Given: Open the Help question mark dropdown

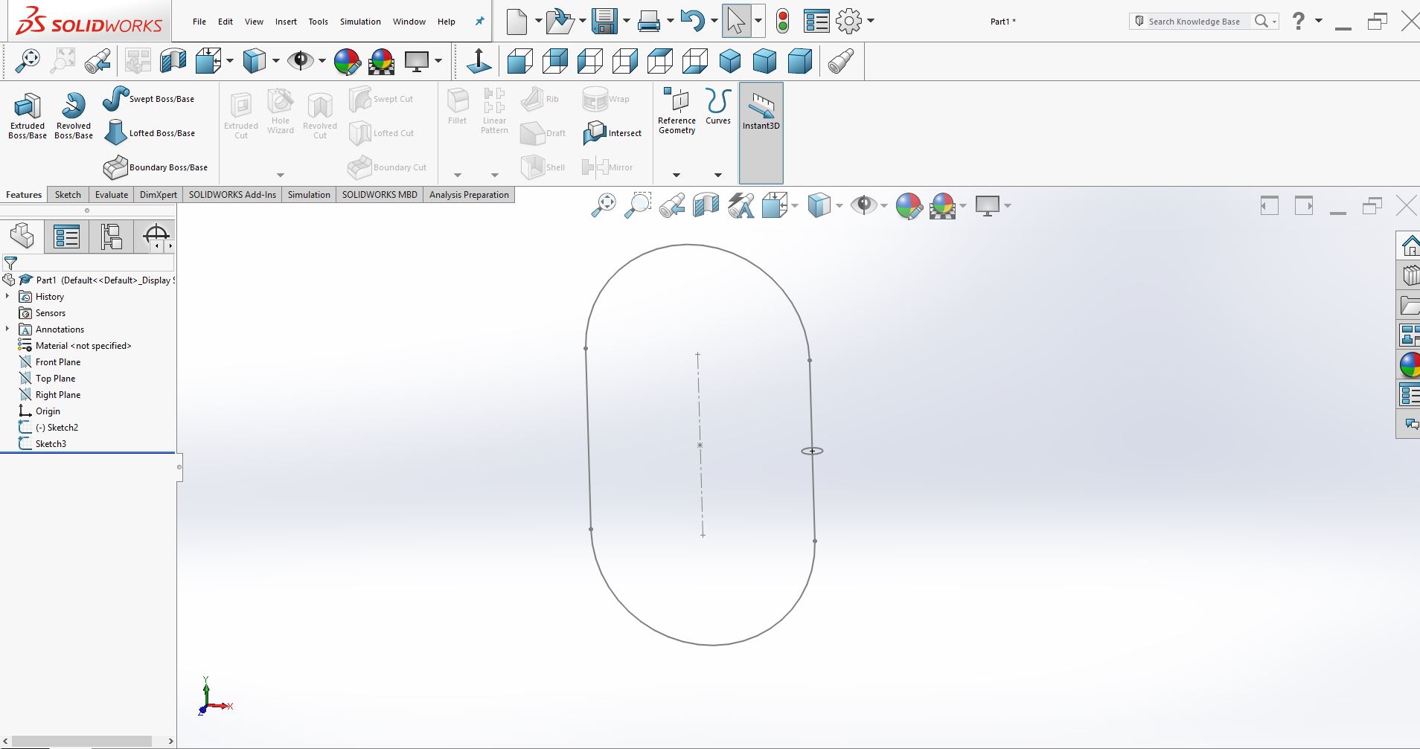Looking at the screenshot, I should [x=1318, y=21].
